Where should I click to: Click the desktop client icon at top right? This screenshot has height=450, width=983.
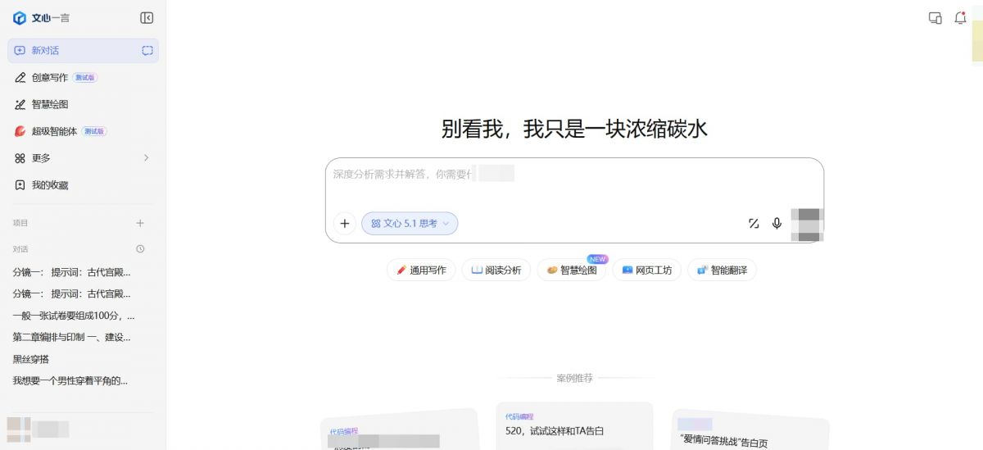935,18
